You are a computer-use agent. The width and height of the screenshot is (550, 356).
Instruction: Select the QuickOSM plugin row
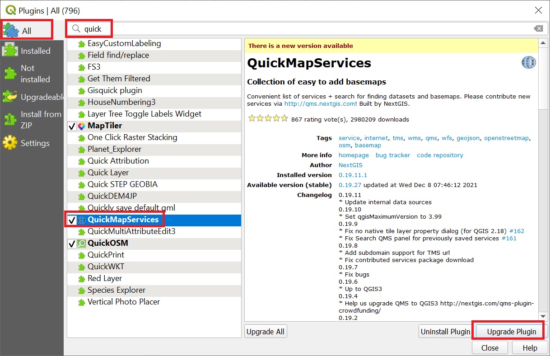[x=154, y=243]
